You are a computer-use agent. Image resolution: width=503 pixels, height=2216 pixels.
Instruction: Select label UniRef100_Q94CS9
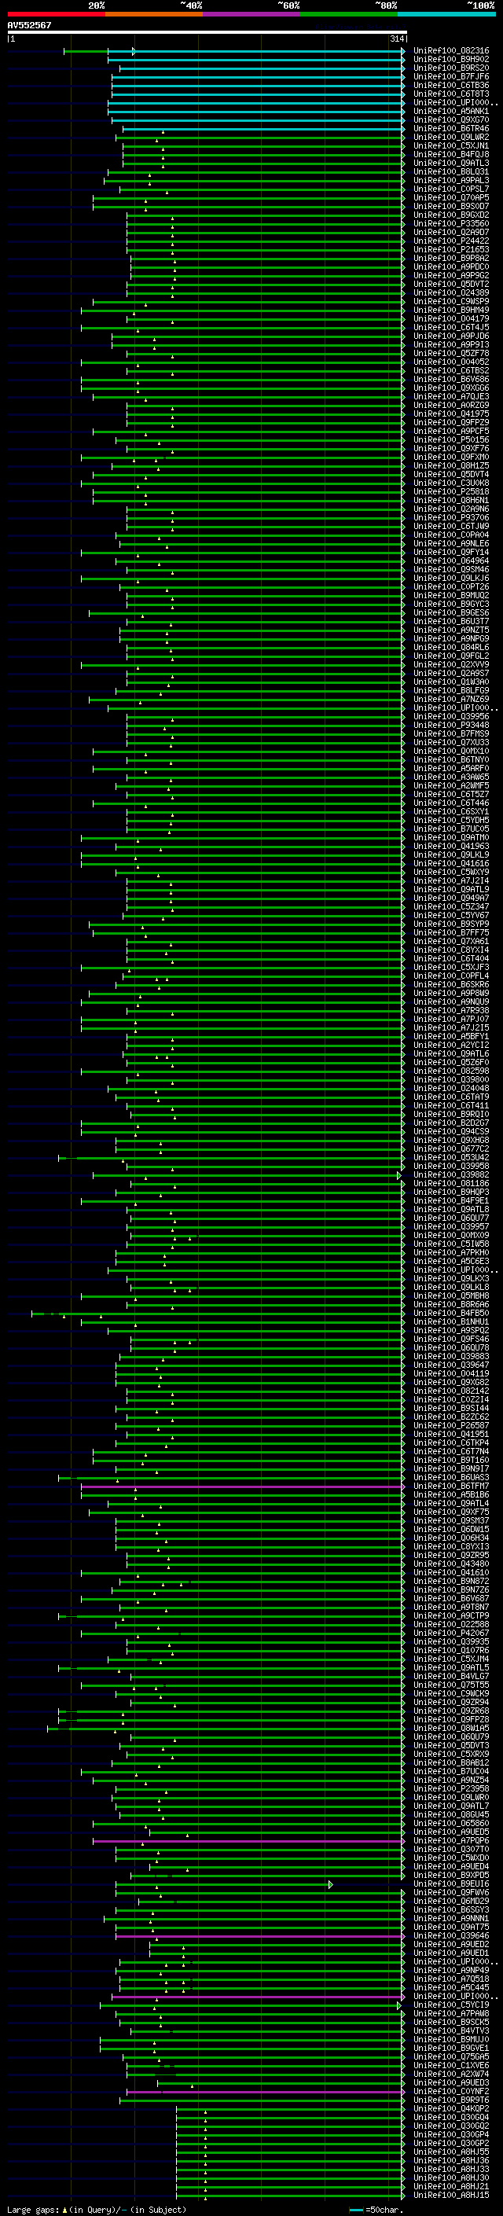(x=451, y=1131)
